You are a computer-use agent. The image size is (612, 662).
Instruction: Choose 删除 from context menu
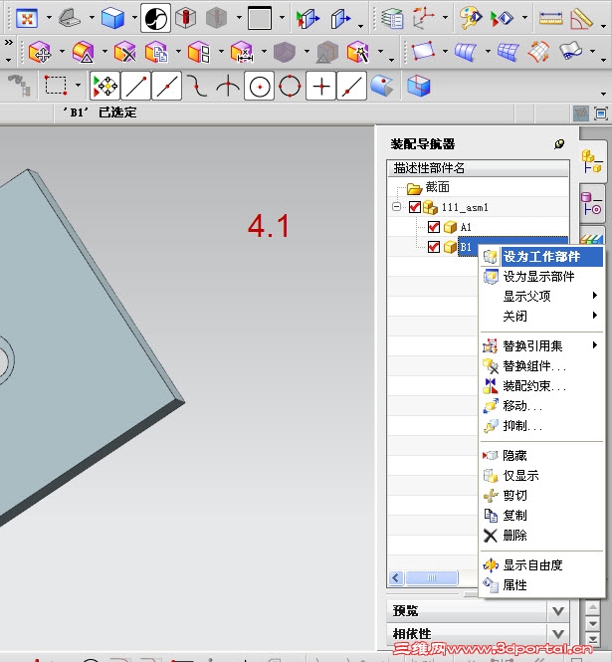542,536
